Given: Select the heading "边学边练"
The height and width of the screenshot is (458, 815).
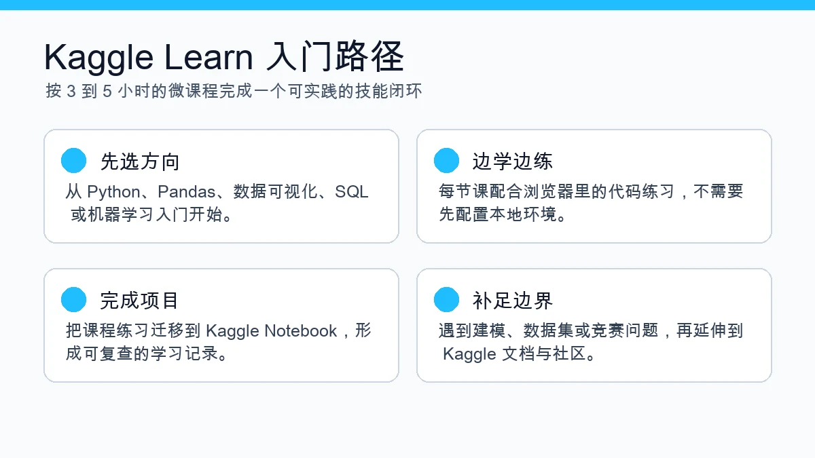Looking at the screenshot, I should tap(513, 161).
